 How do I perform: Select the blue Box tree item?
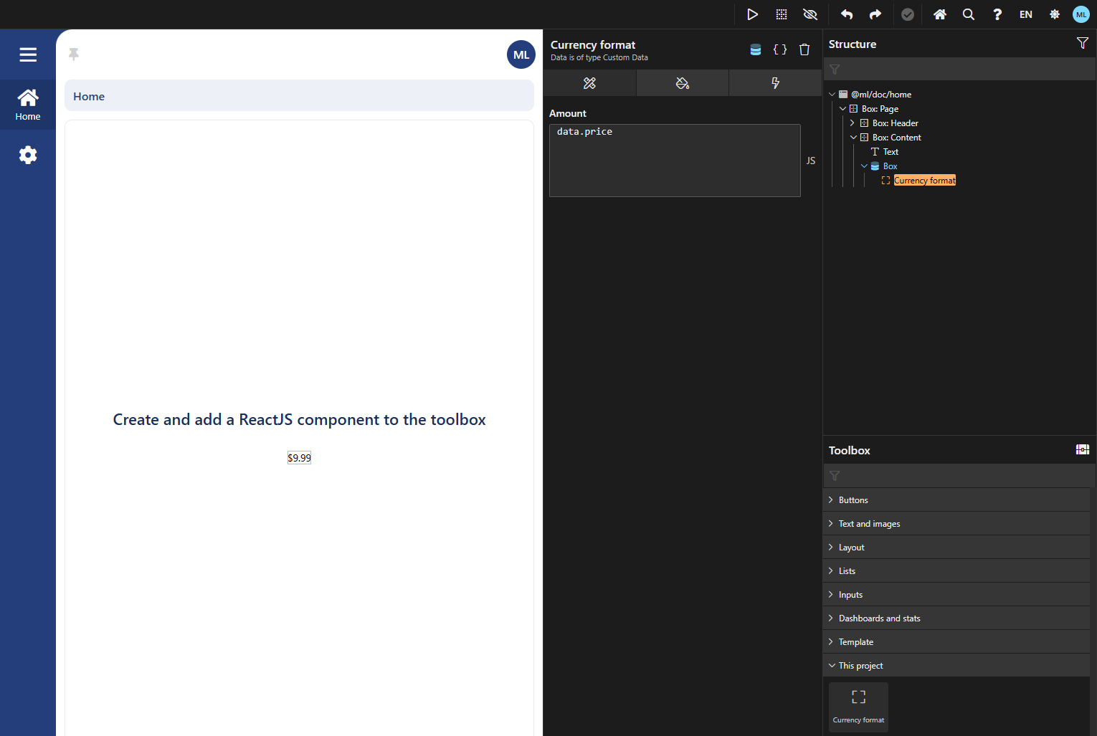890,166
